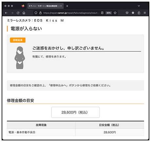Viewport: 151px width, 142px height.
Task: Click the 修理金額の目安をご確認の上 notice text
Action: point(60,85)
